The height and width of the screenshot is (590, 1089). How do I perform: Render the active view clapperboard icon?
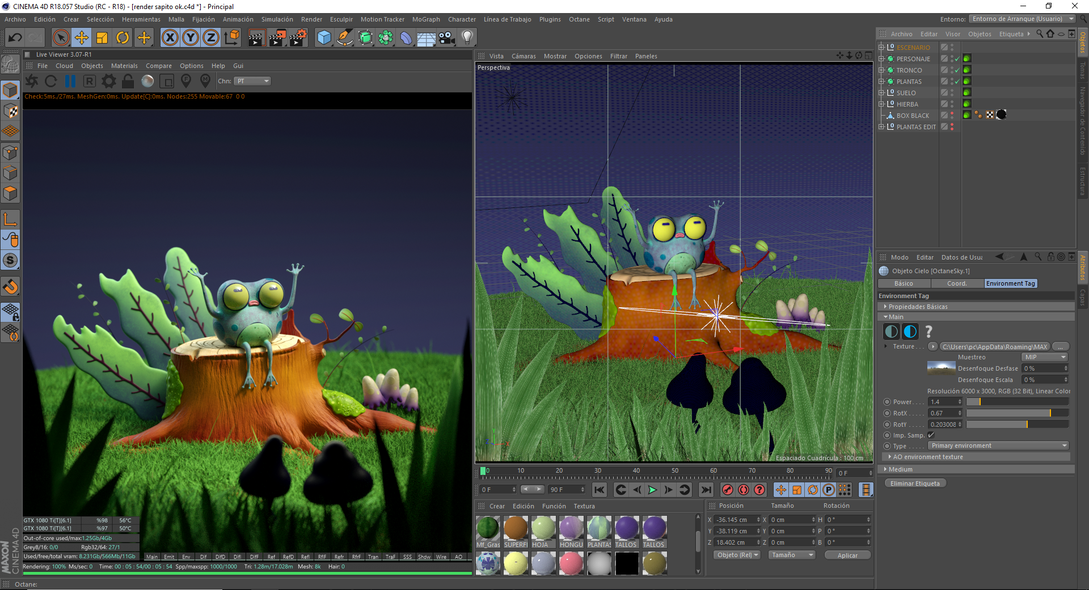256,38
